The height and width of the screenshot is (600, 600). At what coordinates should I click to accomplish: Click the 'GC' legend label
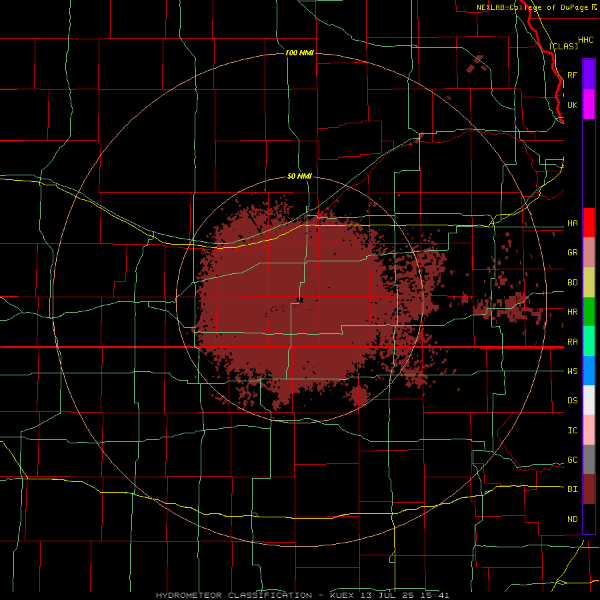pos(573,460)
